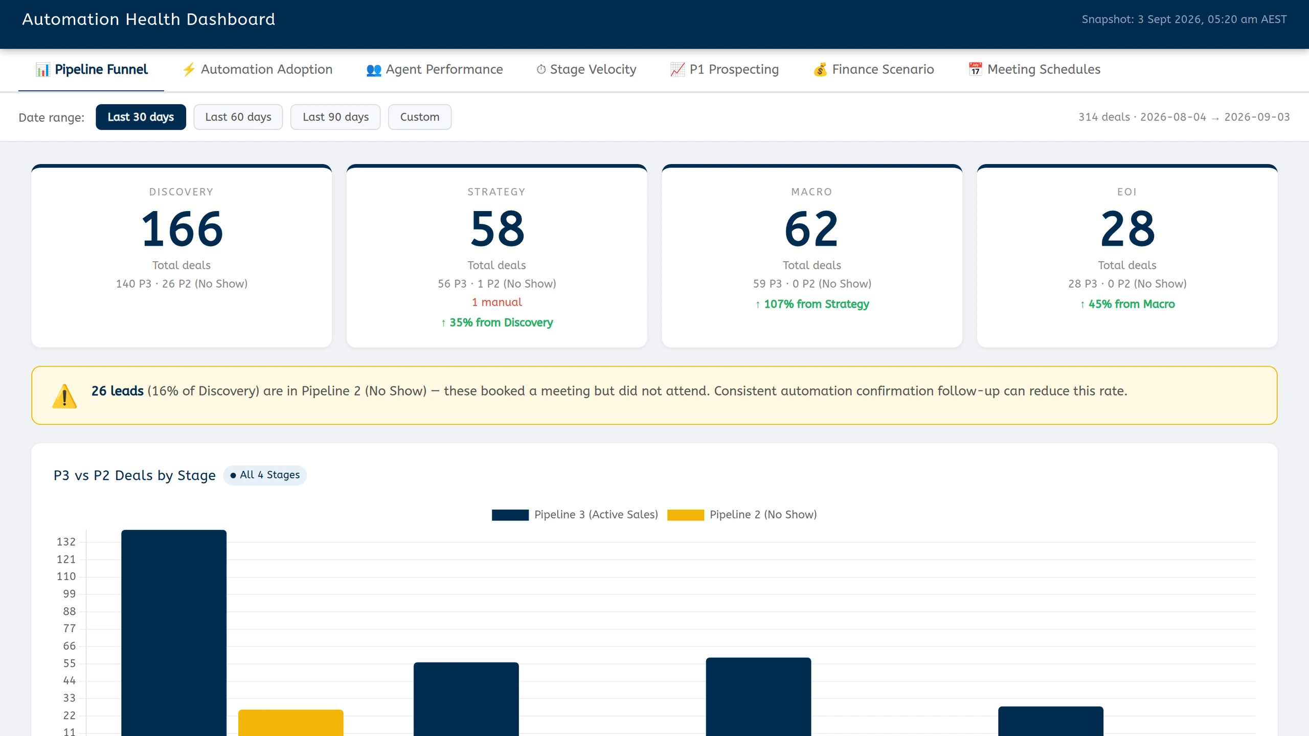Click the yellow Pipeline 2 No Show bar
Screen dimensions: 1309x736
(x=291, y=723)
